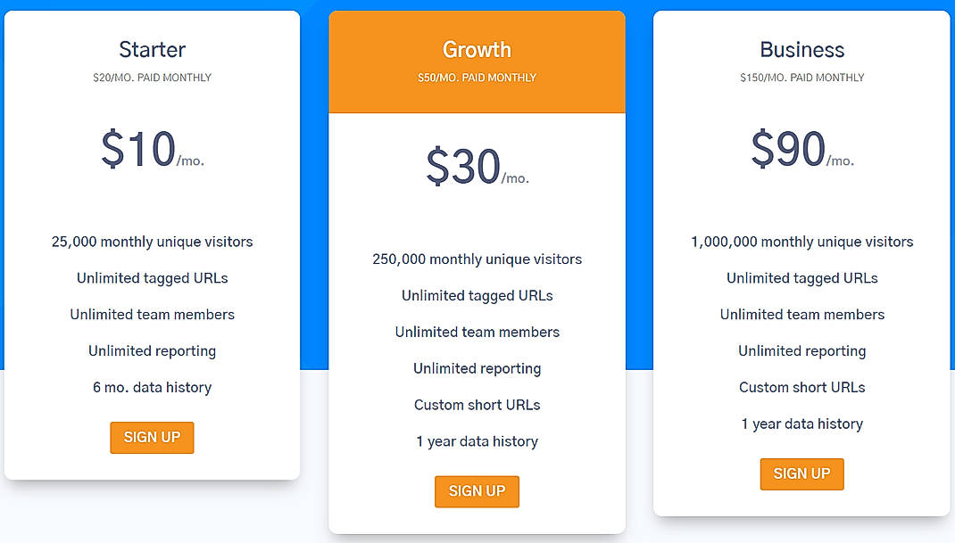Click 250,000 monthly unique visitors on Growth
Viewport: 955px width, 543px height.
[x=477, y=259]
